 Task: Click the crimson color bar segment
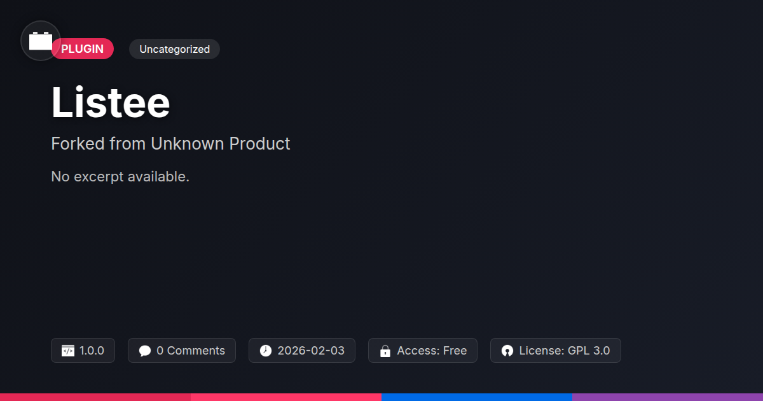click(x=95, y=397)
